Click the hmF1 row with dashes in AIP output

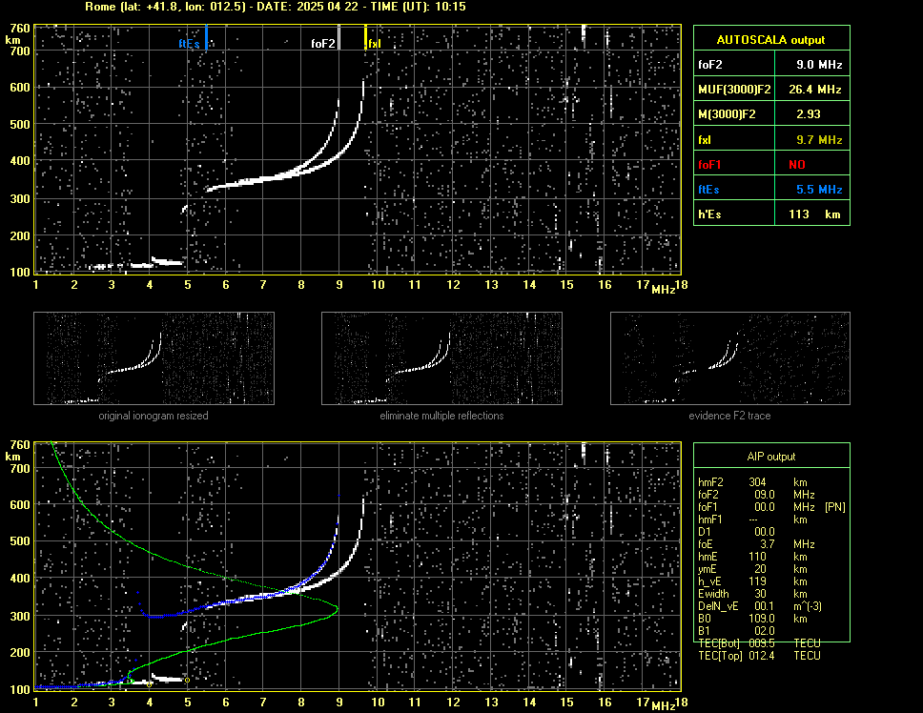coord(752,519)
